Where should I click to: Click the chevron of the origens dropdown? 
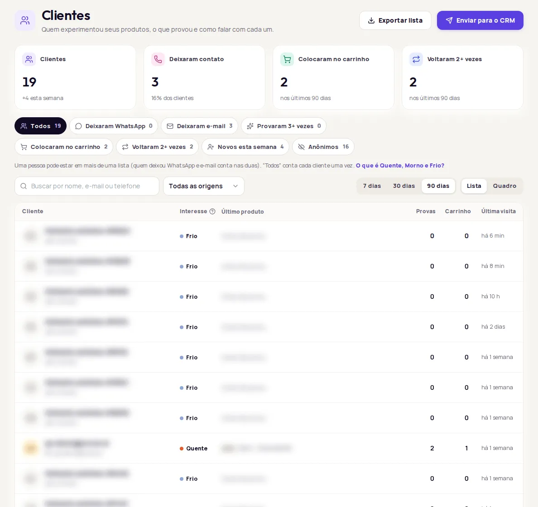point(235,186)
